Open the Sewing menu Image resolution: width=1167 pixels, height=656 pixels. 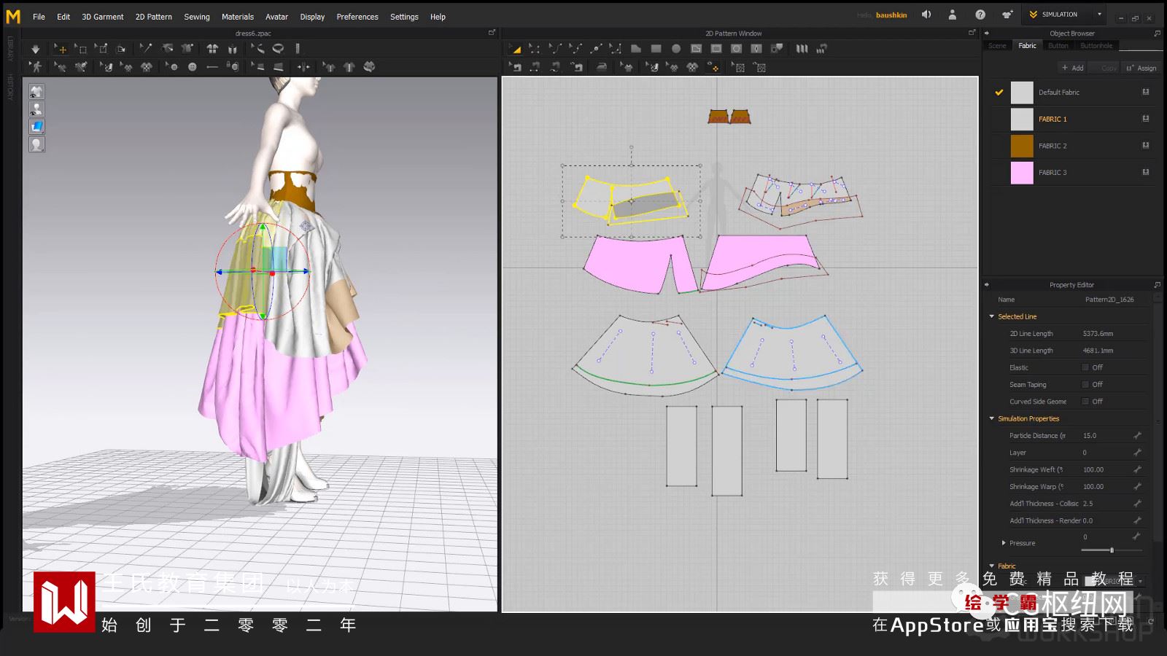click(196, 17)
